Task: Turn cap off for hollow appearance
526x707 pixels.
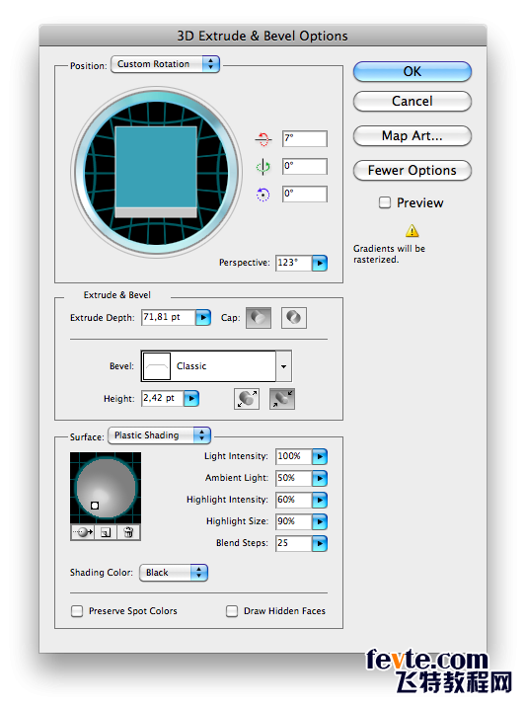Action: [294, 317]
